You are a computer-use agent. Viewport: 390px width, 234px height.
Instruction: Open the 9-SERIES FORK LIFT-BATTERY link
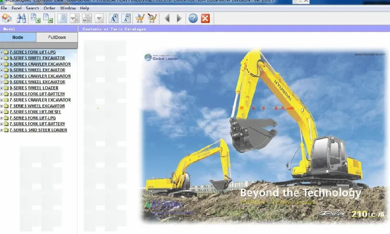[37, 94]
